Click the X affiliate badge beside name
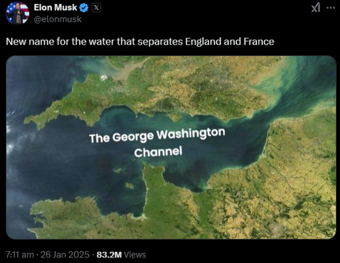 click(x=97, y=8)
